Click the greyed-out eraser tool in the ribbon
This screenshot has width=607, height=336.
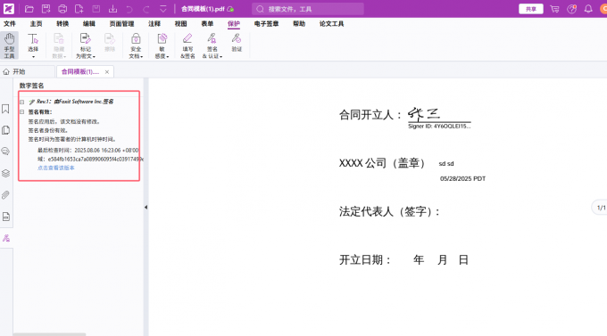click(x=110, y=43)
